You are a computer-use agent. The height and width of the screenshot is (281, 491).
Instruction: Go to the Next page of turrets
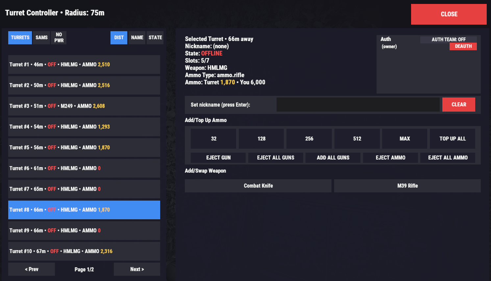(137, 269)
